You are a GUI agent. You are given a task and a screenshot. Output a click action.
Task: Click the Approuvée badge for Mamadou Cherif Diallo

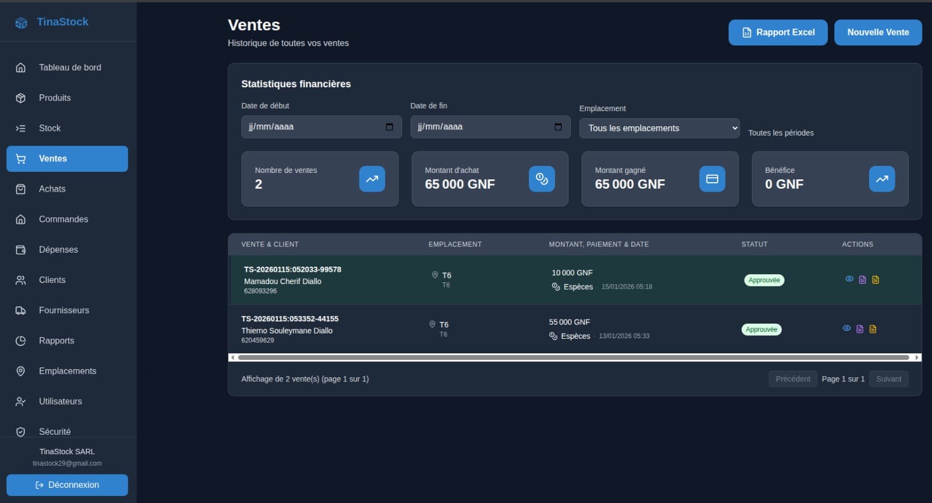click(x=764, y=280)
